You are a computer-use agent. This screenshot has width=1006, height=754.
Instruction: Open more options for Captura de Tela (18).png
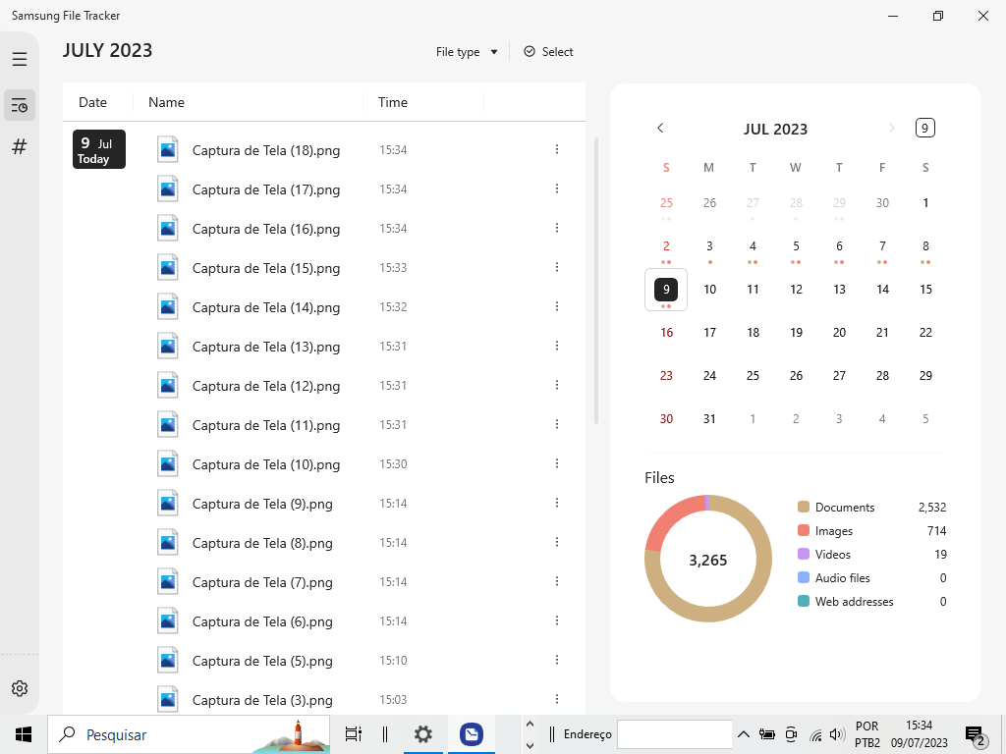click(557, 149)
